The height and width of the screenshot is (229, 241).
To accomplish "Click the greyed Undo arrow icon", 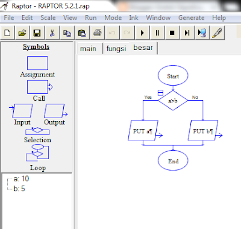I will coord(112,33).
